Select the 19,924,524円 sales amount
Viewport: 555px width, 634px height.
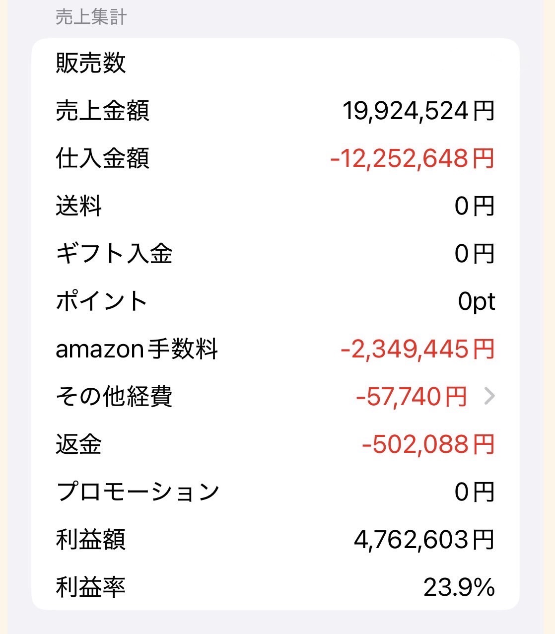[418, 111]
